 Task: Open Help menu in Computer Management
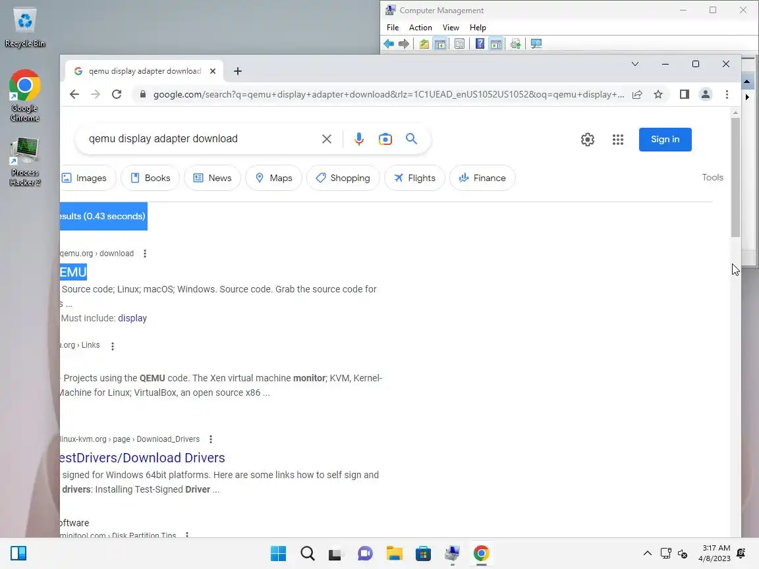[x=477, y=28]
